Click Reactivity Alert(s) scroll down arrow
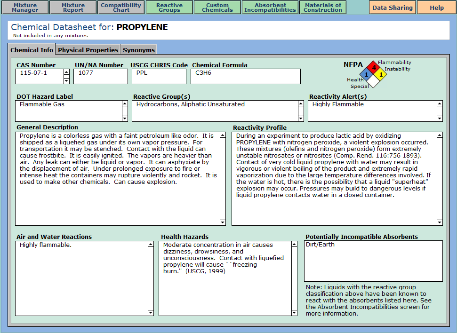Image resolution: width=457 pixels, height=333 pixels. coord(440,118)
